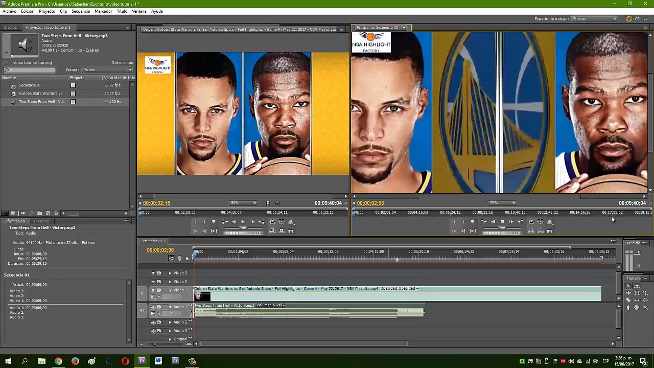Toggle Video 2 track visibility eye

pos(153,282)
